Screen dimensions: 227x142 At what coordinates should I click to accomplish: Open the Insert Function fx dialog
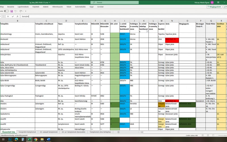(17, 16)
